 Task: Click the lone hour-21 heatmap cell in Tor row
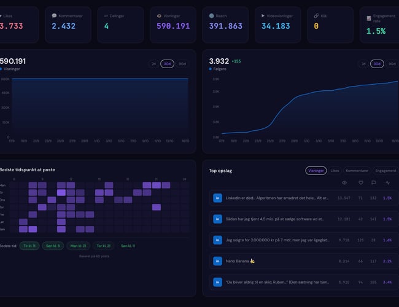point(157,207)
